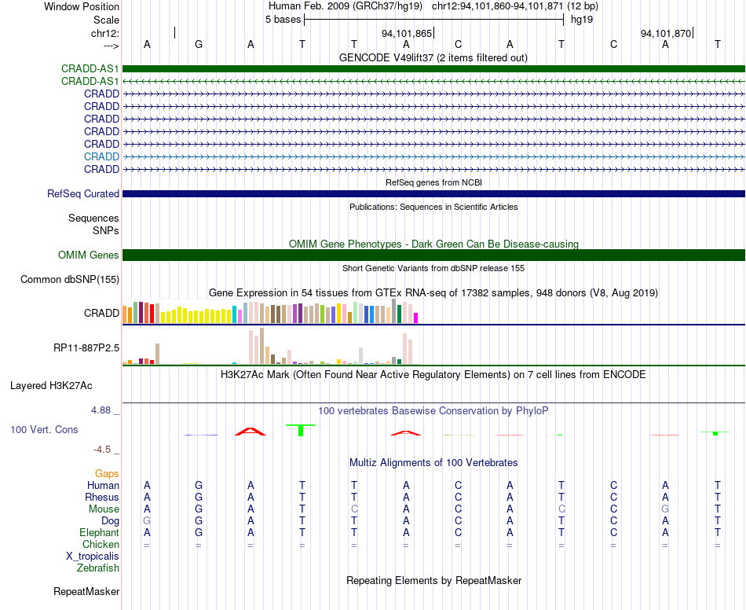
Task: Open the RefSeq Curated track label
Action: 83,194
